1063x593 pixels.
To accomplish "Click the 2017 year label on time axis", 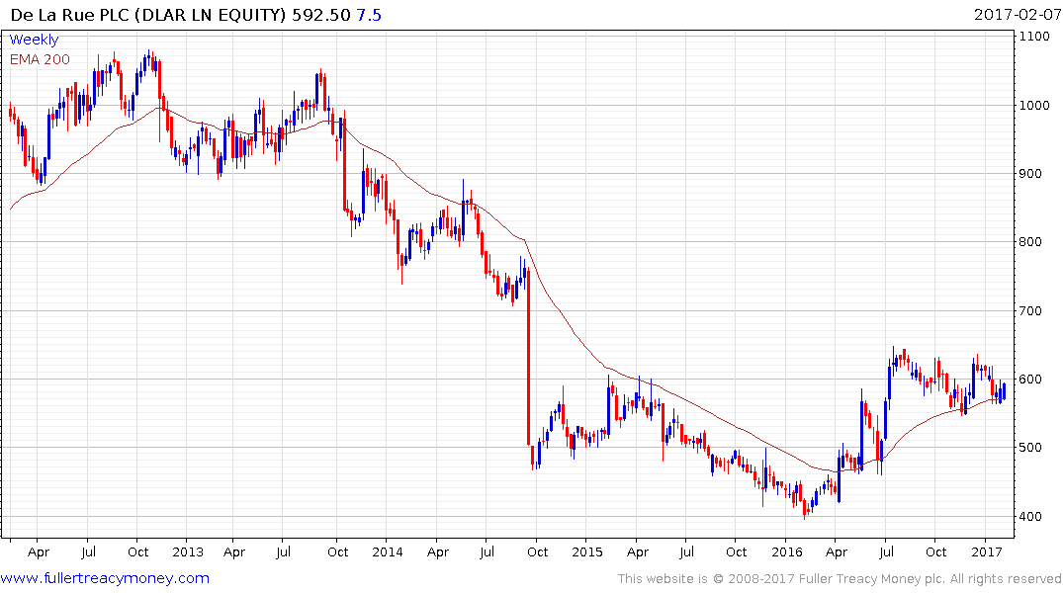I will click(x=987, y=551).
